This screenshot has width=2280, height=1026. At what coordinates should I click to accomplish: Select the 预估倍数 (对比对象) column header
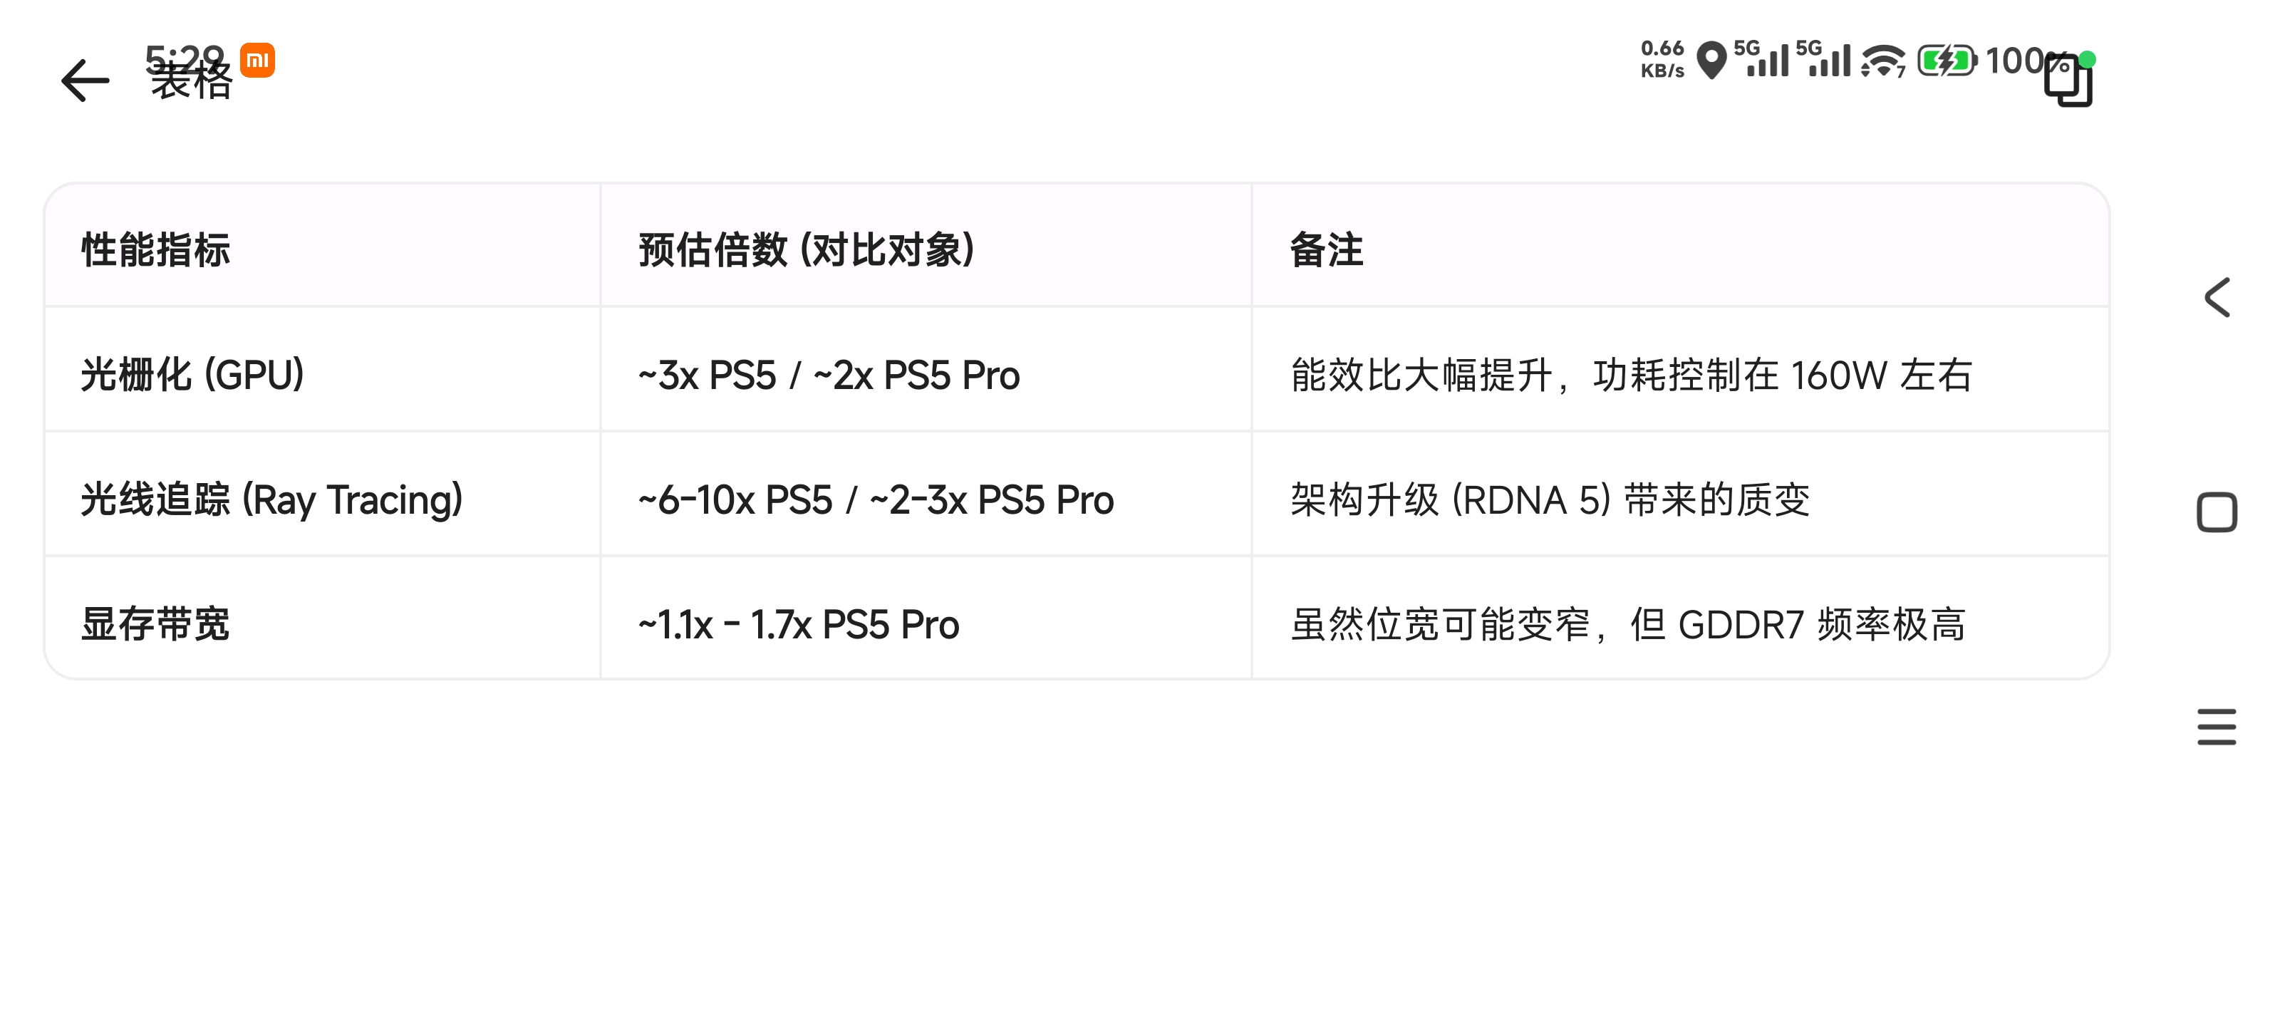[807, 249]
